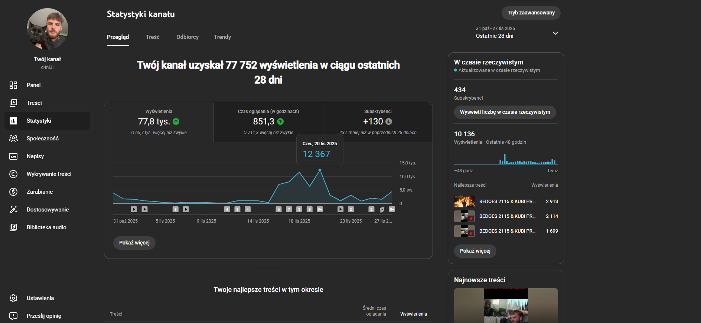Image resolution: width=701 pixels, height=323 pixels.
Task: Click the Treści content icon in sidebar
Action: click(x=13, y=103)
